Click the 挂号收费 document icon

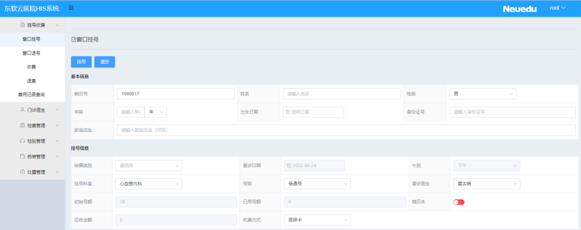click(22, 25)
